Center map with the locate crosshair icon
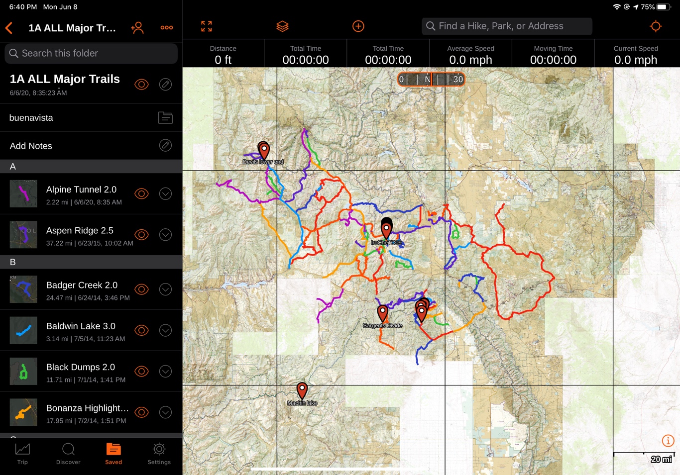 pos(656,26)
